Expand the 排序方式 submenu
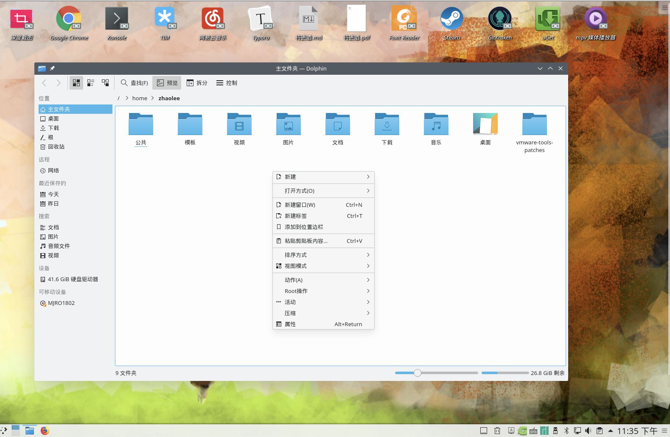670x437 pixels. 323,255
